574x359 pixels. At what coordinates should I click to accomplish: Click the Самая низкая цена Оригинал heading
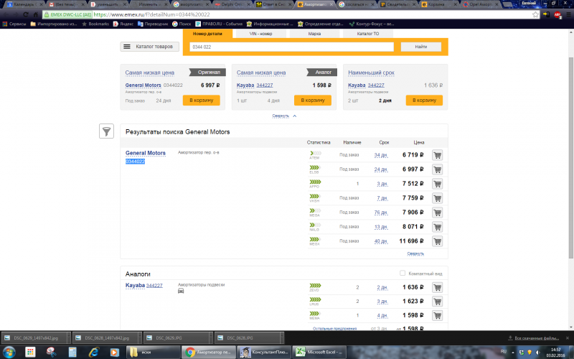point(150,73)
